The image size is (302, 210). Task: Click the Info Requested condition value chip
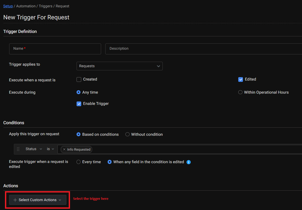(x=76, y=149)
